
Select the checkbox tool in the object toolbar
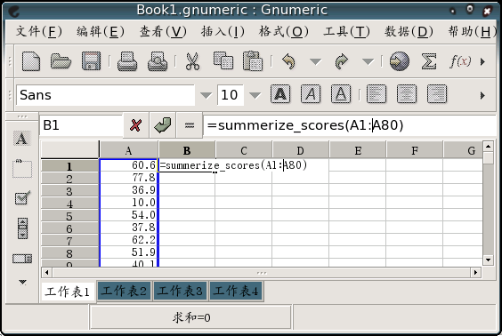[x=22, y=198]
